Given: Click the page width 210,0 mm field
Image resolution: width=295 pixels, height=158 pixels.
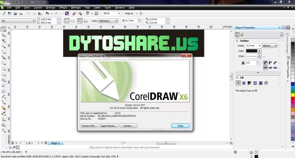Looking at the screenshot, I should pyautogui.click(x=48, y=19).
